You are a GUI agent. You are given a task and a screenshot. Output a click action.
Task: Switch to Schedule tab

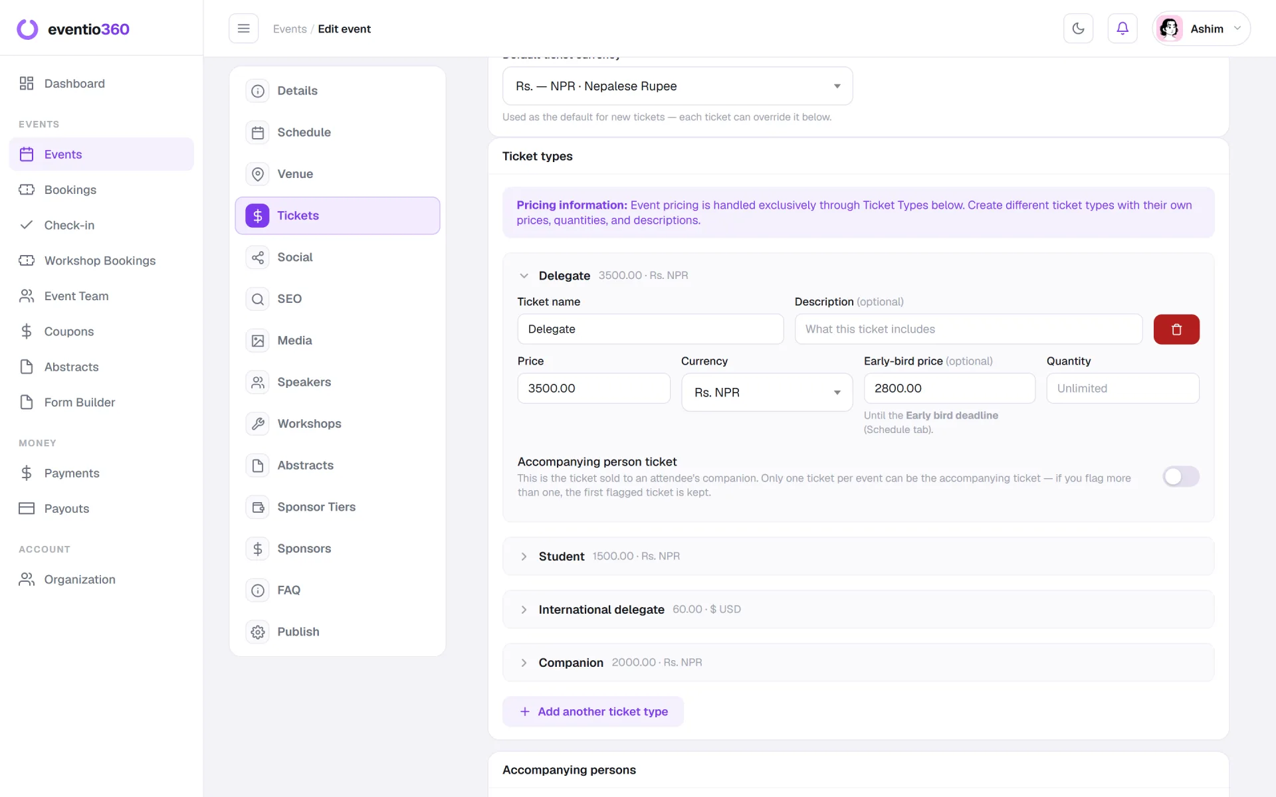(x=338, y=132)
